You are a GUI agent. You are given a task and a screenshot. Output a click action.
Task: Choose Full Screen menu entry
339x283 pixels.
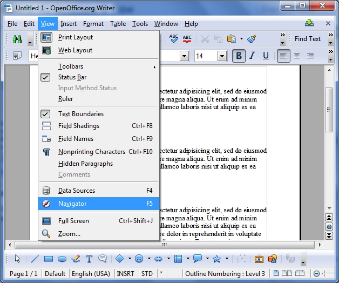click(x=99, y=221)
